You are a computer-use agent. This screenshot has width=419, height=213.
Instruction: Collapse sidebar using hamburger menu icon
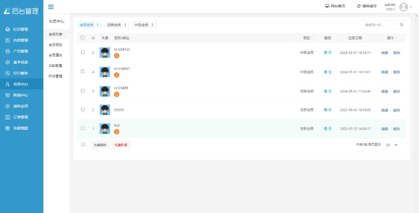(x=51, y=6)
